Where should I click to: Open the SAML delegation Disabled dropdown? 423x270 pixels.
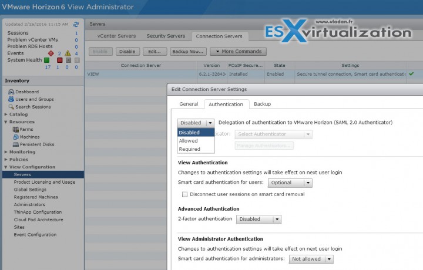point(196,123)
